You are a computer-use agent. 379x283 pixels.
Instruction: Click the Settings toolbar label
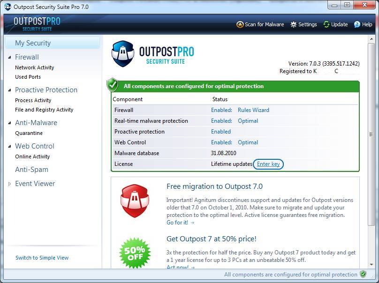[x=307, y=24]
